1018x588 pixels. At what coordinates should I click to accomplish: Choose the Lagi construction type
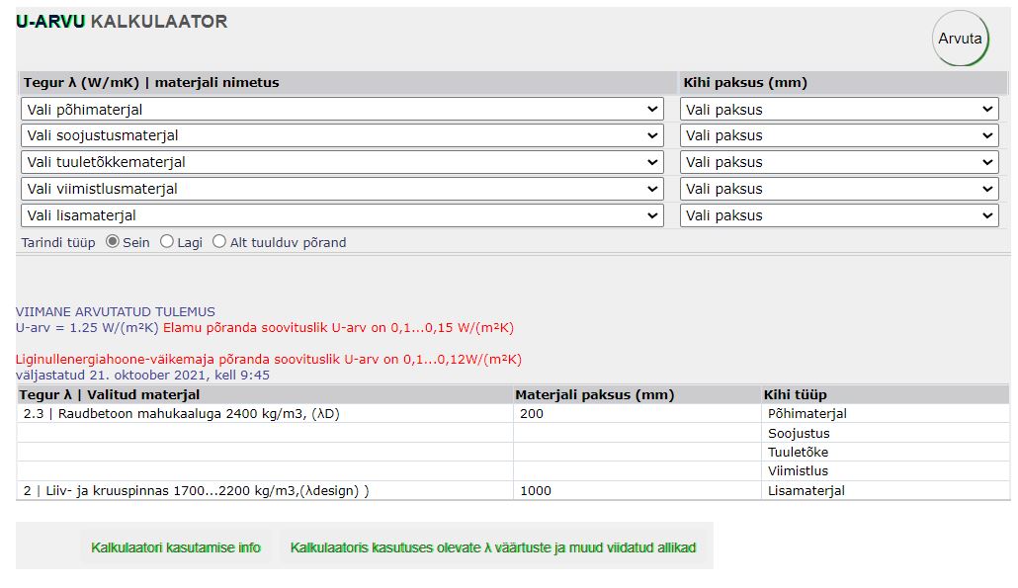pyautogui.click(x=167, y=242)
